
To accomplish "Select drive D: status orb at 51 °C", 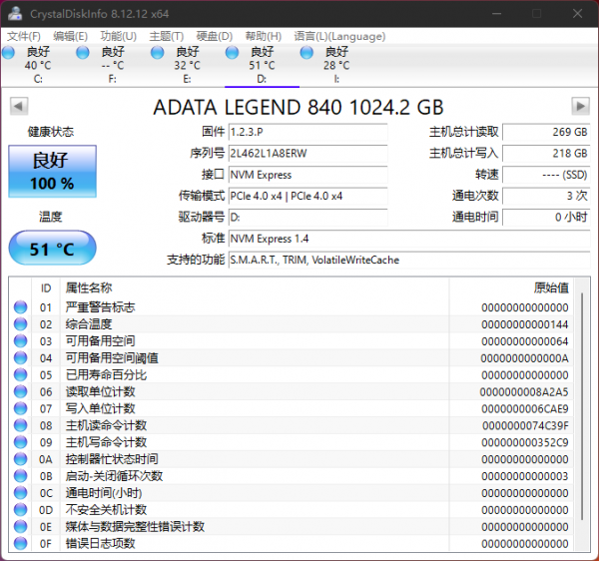I will tap(232, 52).
